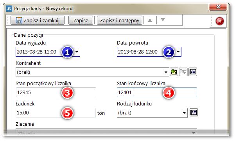
Task: Add a new Kontrahent with green plus icon
Action: click(x=174, y=72)
